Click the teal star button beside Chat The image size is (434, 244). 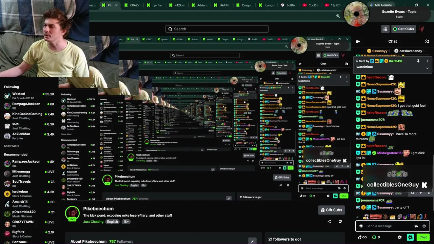pyautogui.click(x=410, y=237)
